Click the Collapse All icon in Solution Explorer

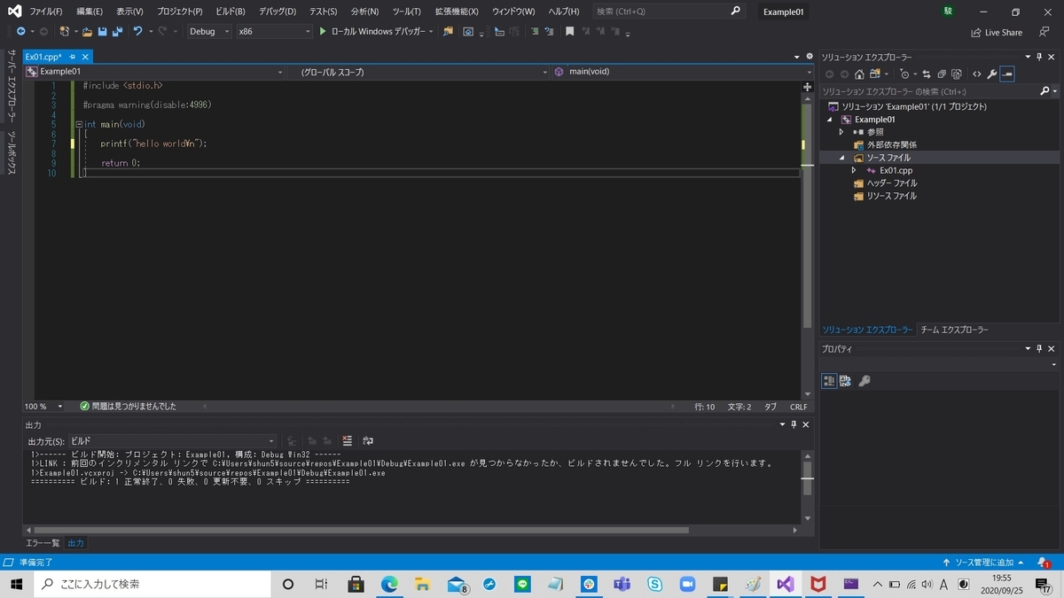click(x=942, y=74)
